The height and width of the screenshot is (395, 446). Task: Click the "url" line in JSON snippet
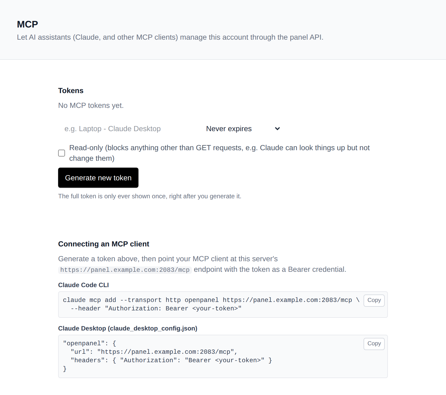[154, 352]
